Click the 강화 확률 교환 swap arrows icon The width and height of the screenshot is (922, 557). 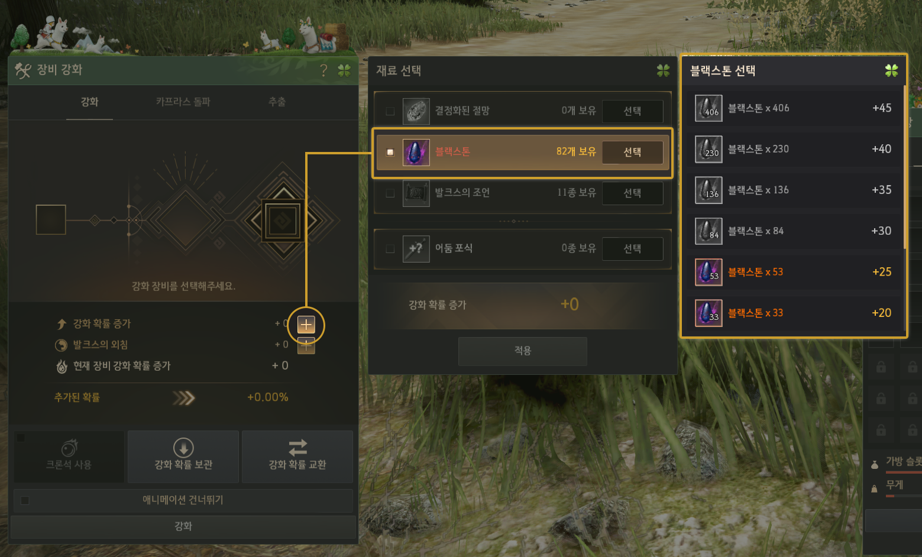297,447
